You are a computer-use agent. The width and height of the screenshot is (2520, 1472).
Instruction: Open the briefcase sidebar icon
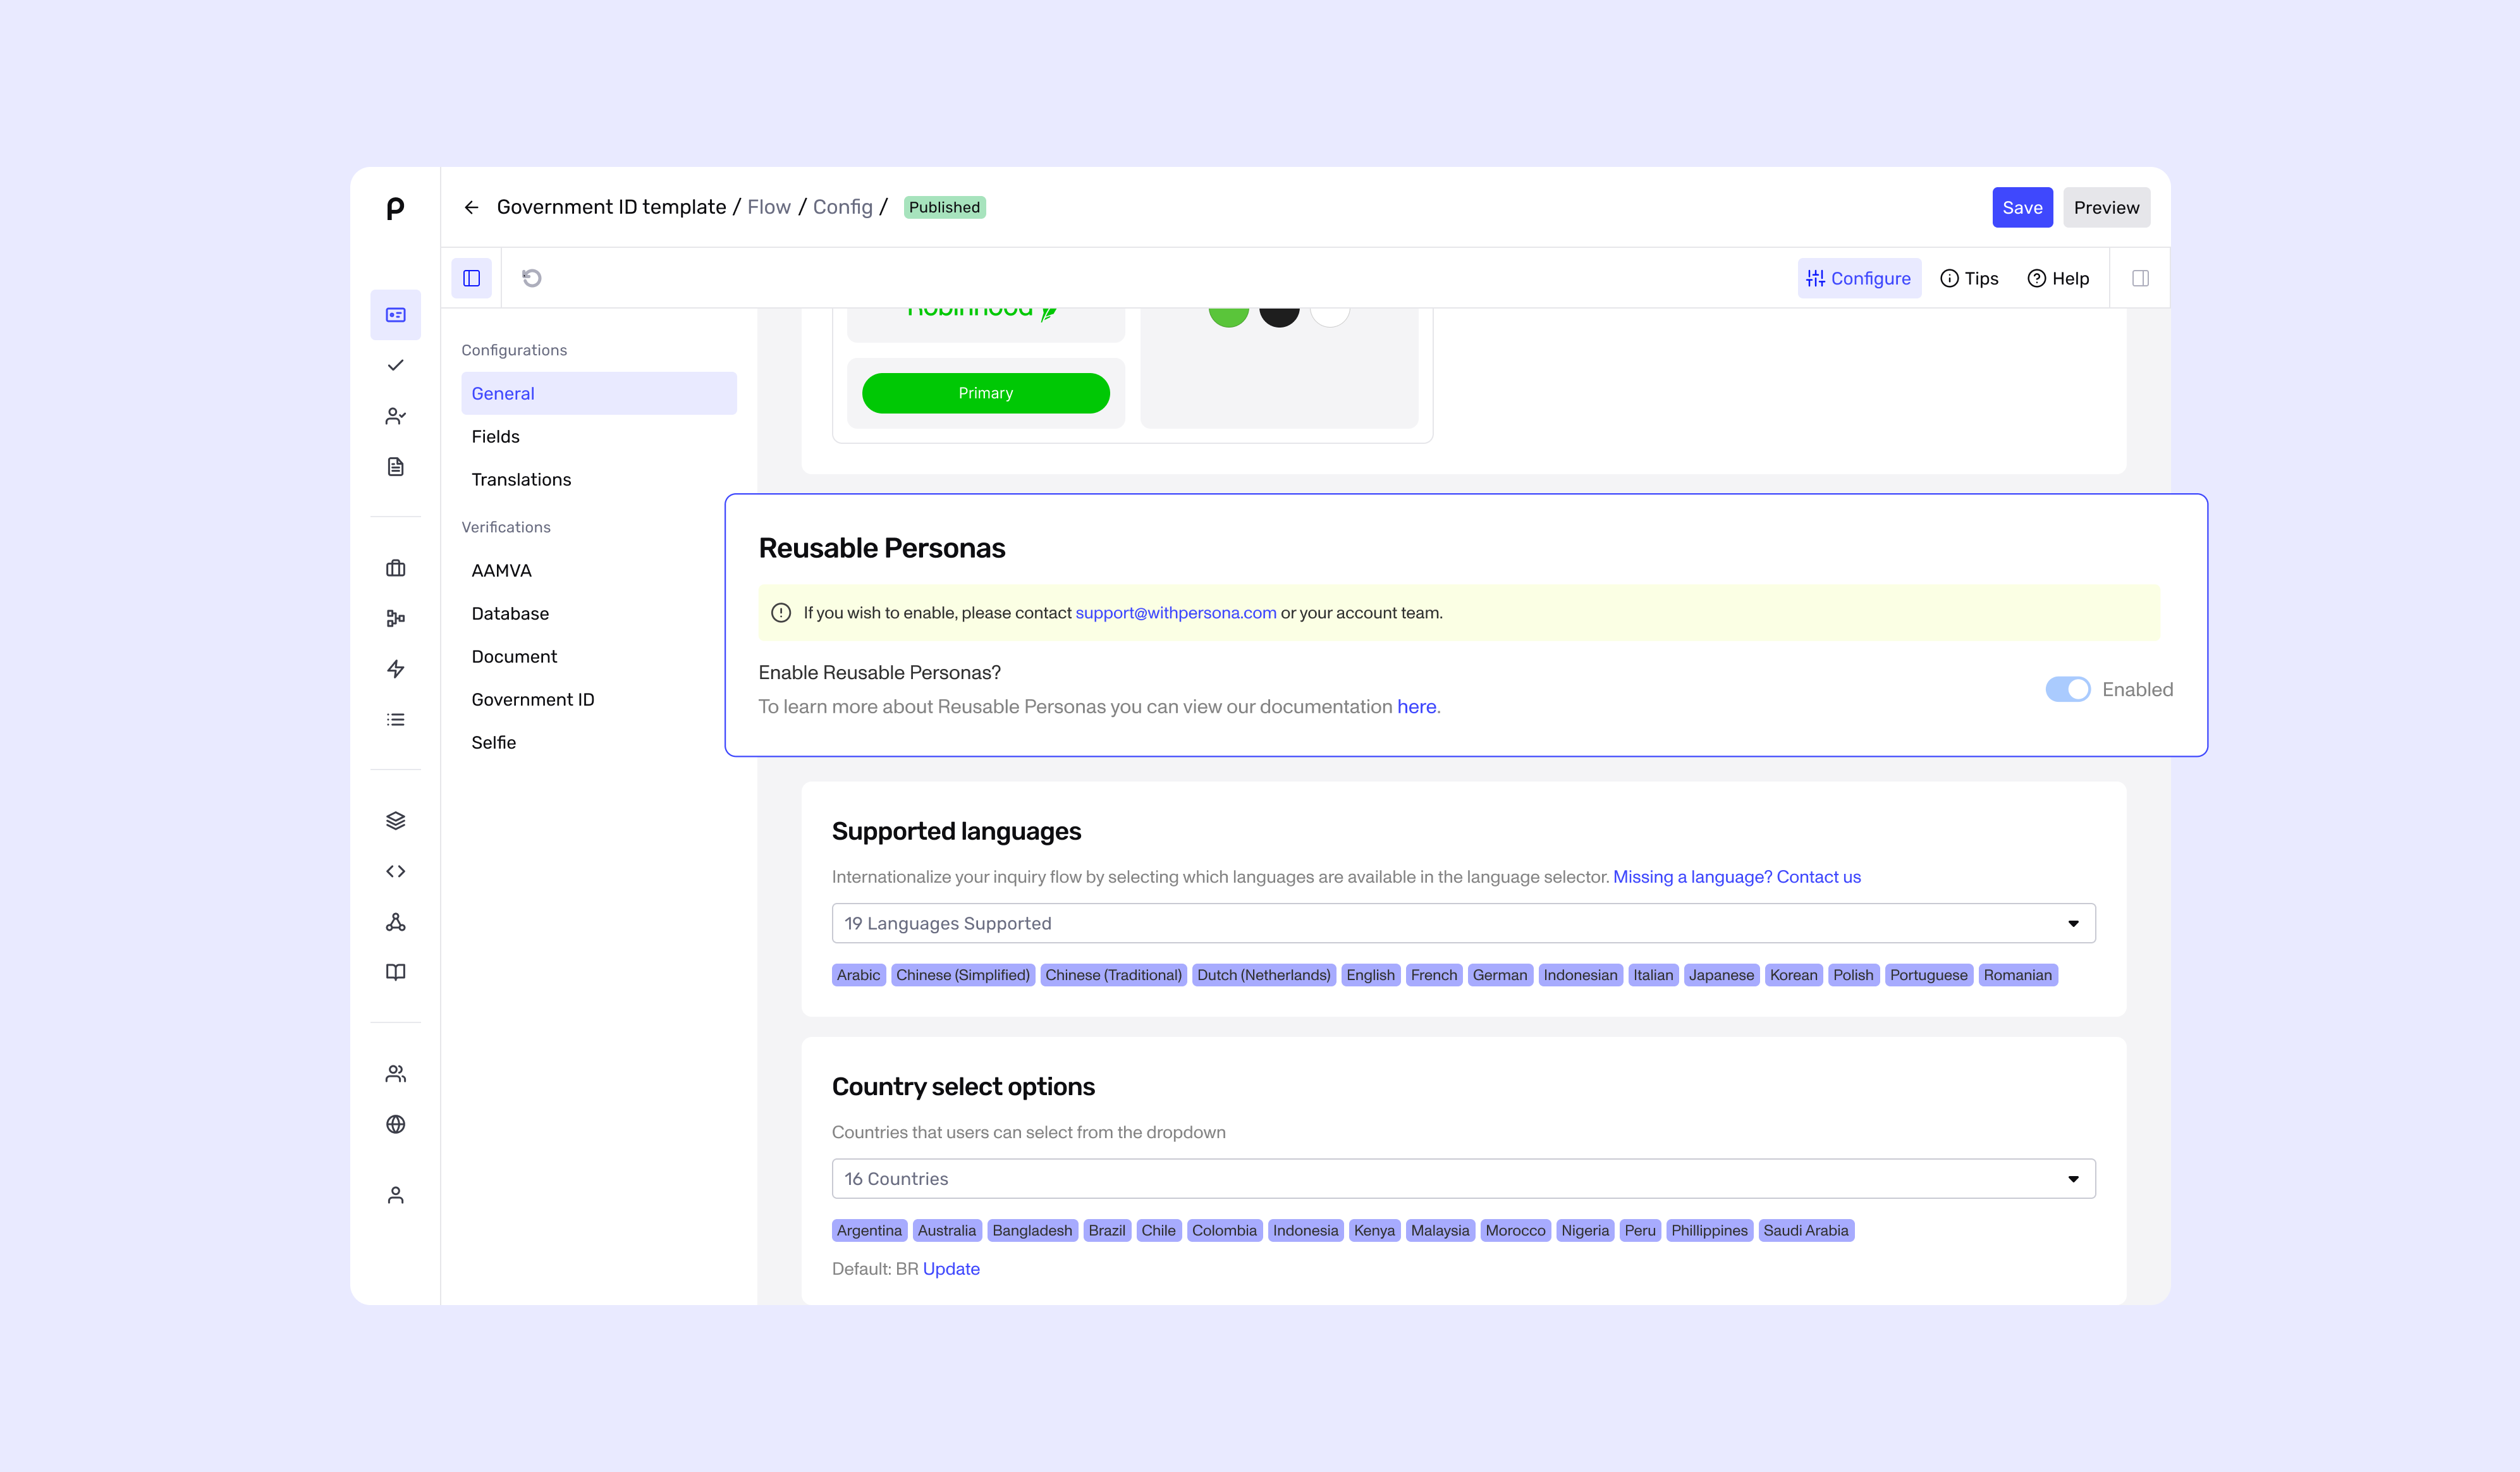click(x=395, y=568)
